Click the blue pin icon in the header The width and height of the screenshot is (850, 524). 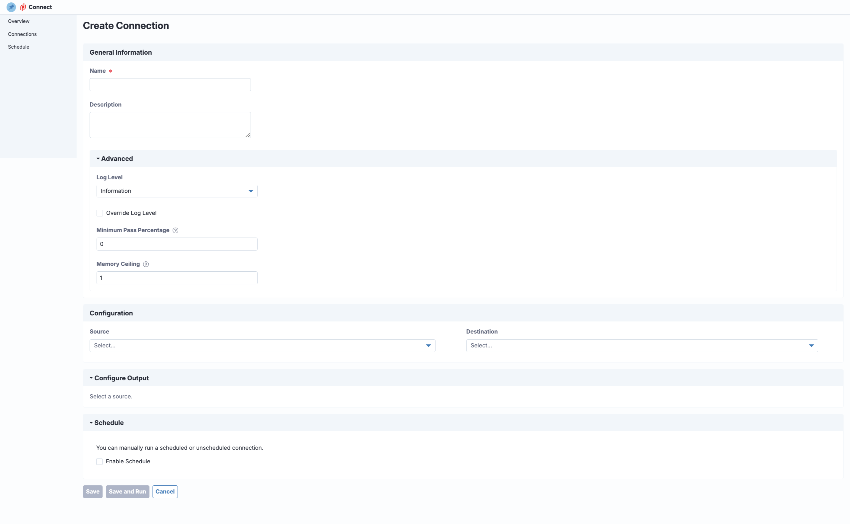coord(11,7)
